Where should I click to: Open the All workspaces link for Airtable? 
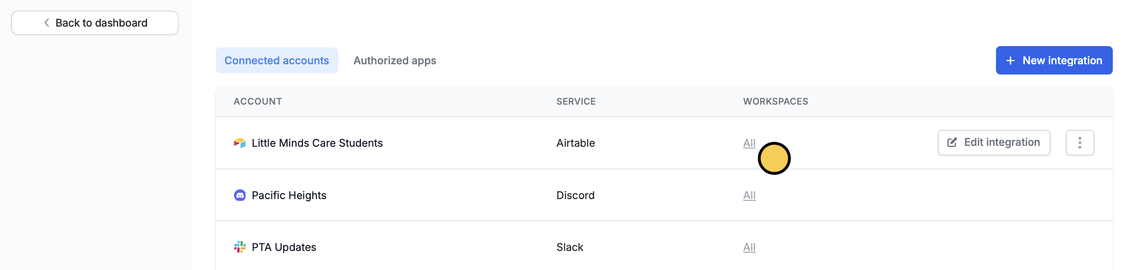749,143
